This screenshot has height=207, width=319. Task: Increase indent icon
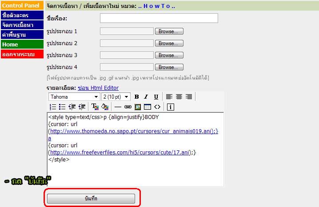(82, 107)
